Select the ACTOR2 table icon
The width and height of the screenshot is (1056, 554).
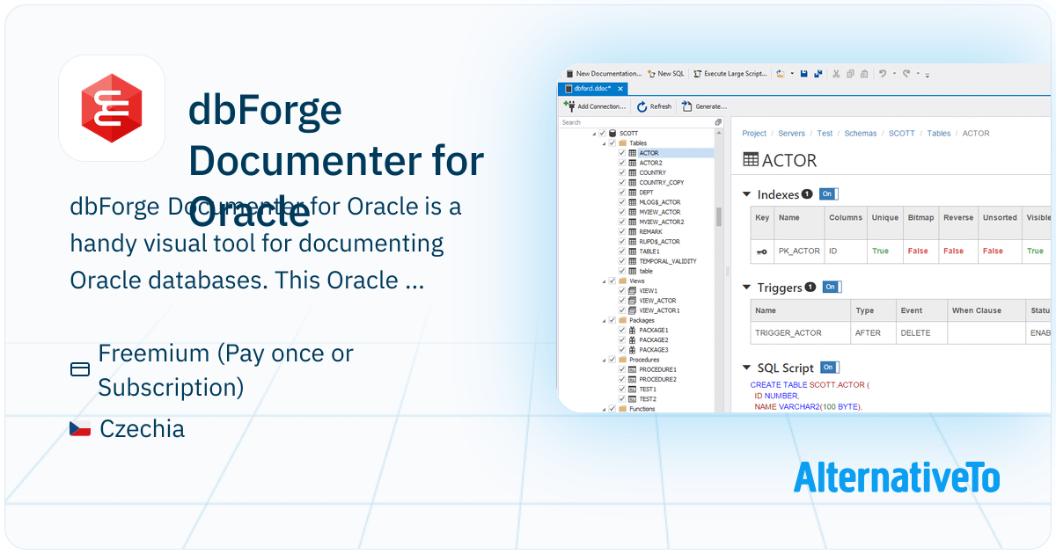pos(632,163)
